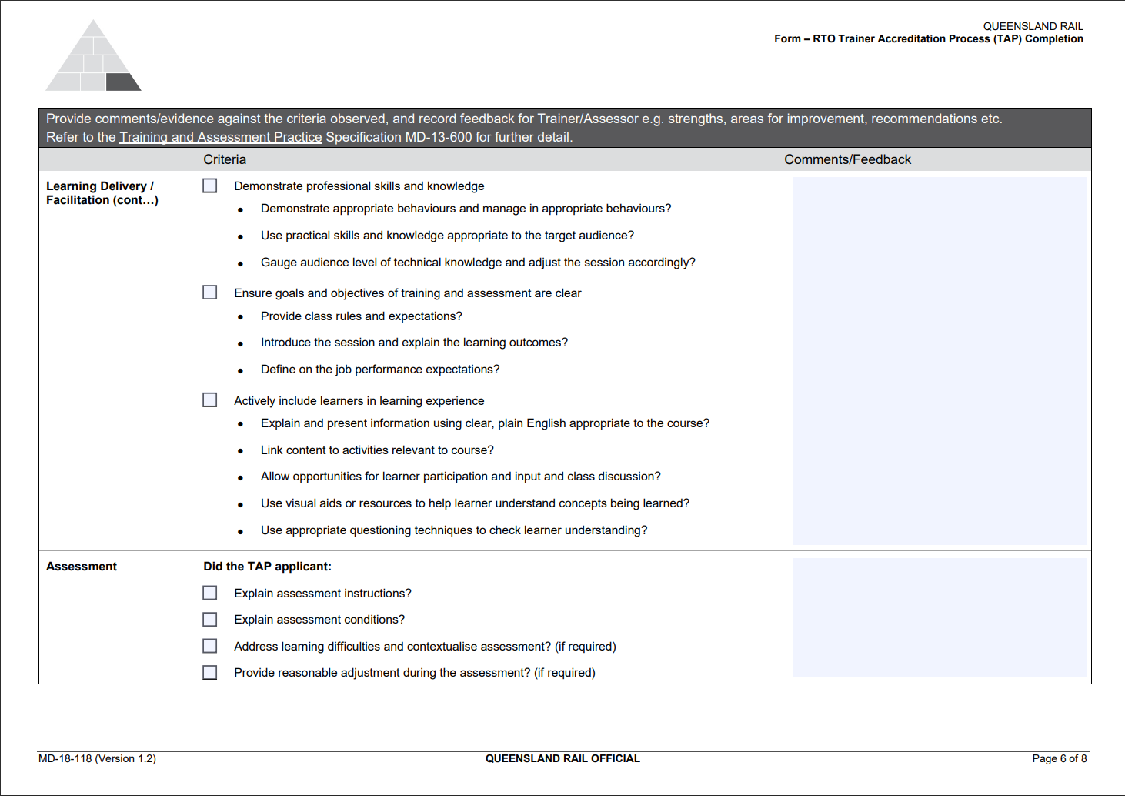Select the Comments/Feedback column header
Screen dimensions: 1125x796
click(847, 159)
